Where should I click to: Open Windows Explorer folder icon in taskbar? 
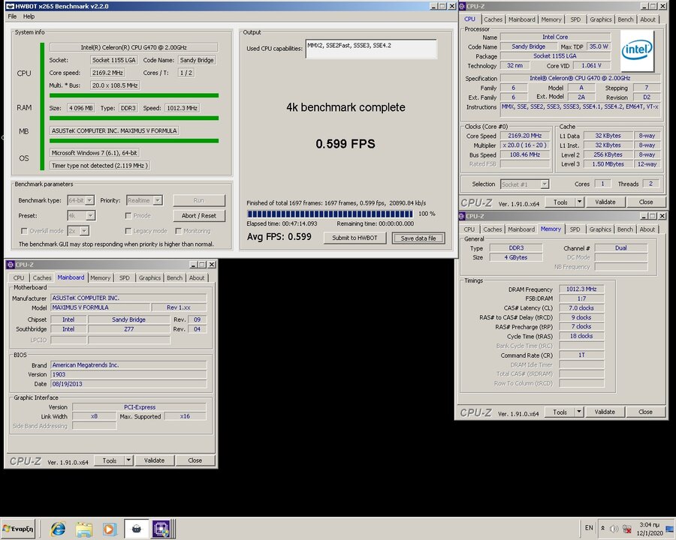coord(84,528)
